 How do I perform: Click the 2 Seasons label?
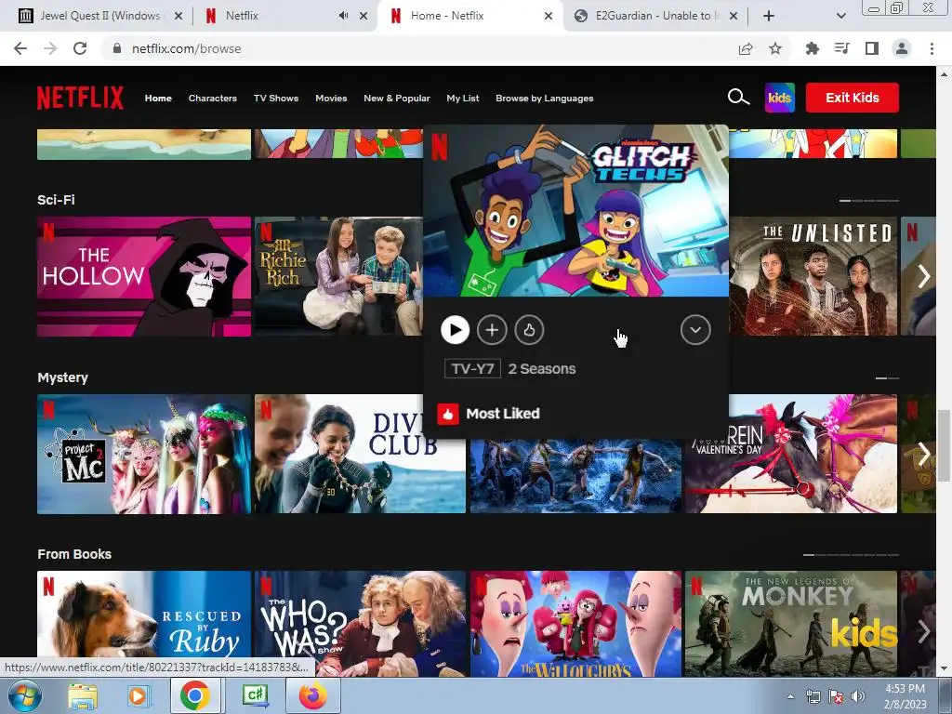pyautogui.click(x=542, y=368)
